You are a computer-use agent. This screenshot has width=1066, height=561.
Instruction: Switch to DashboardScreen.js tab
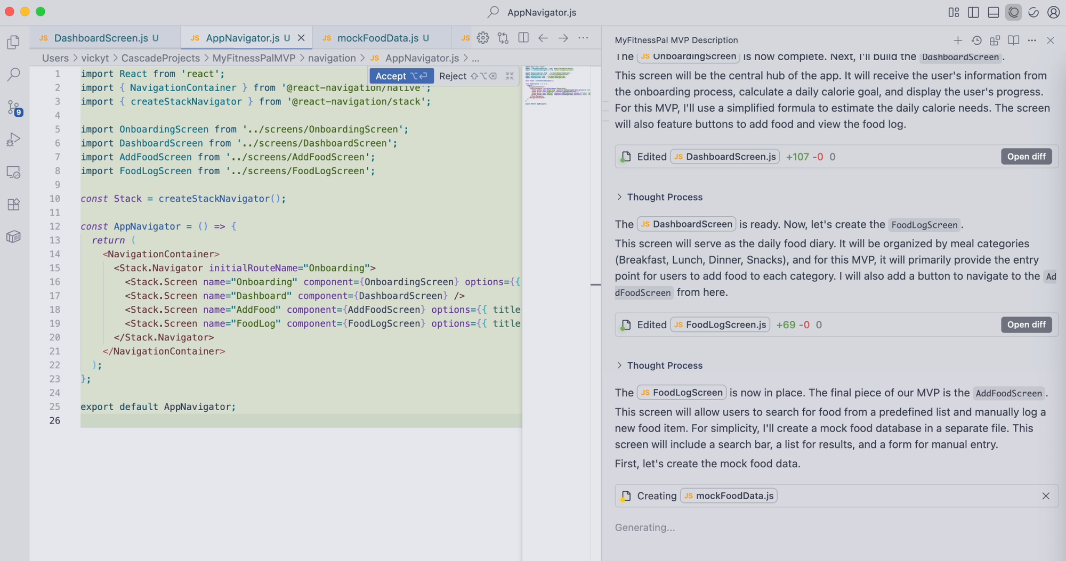coord(105,38)
